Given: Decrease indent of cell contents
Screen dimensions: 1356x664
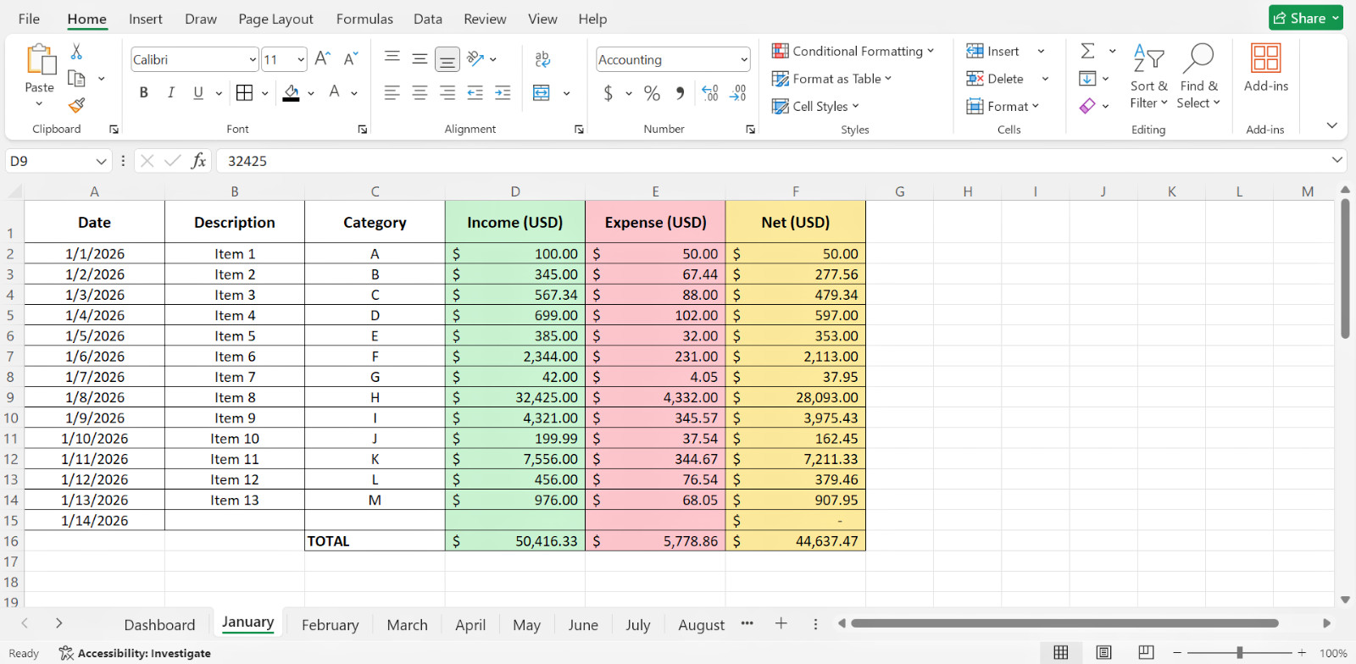Looking at the screenshot, I should 475,92.
